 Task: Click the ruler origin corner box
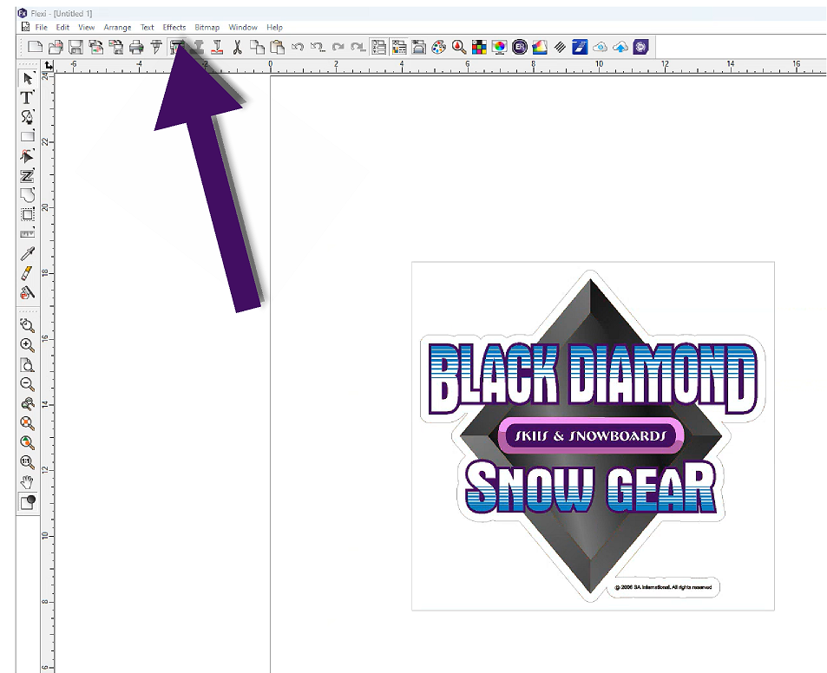(48, 65)
